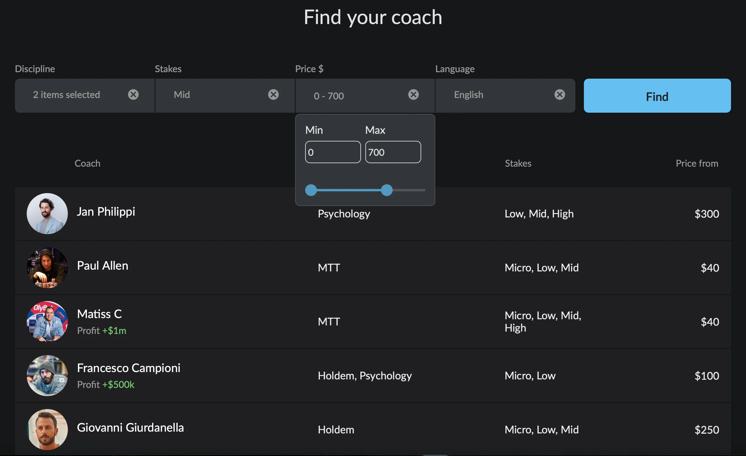Click Matiss C's avatar image

click(47, 321)
